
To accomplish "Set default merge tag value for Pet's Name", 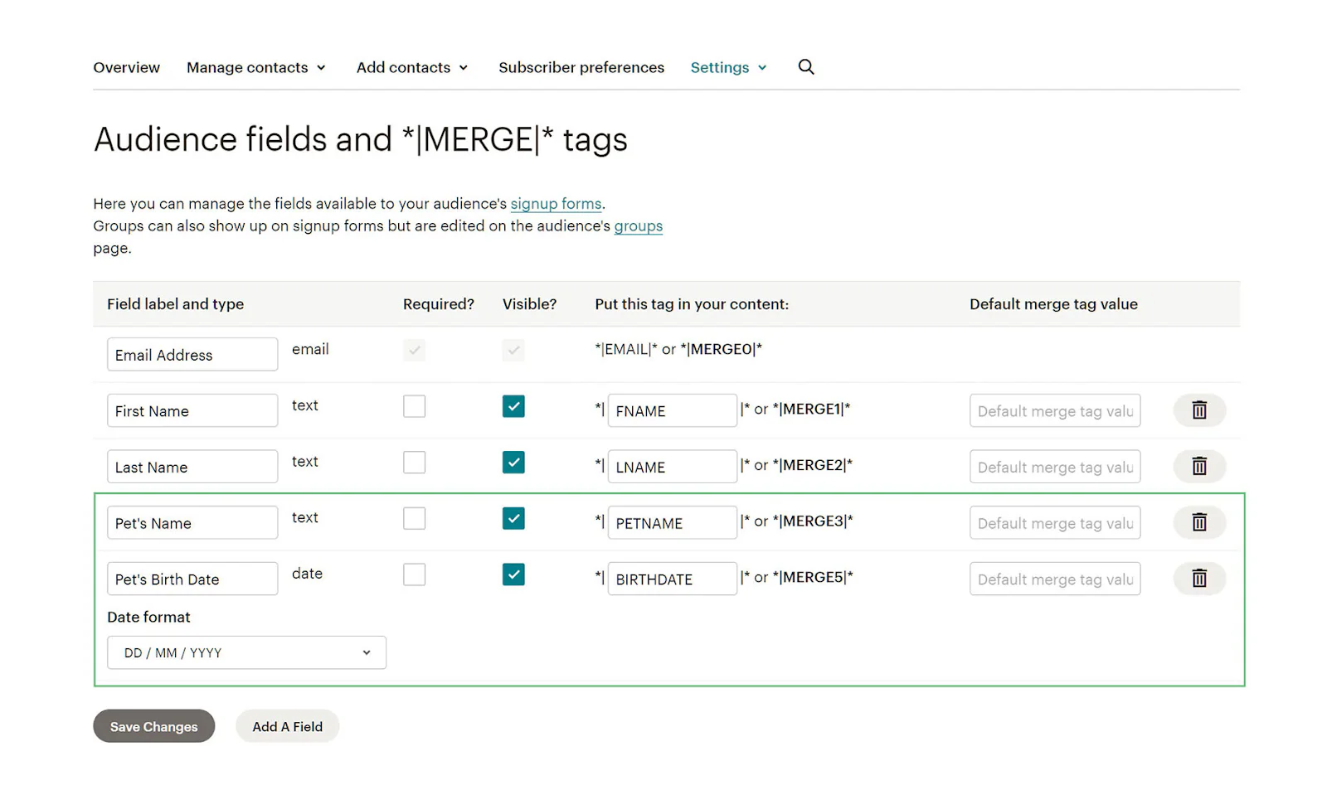I will click(x=1055, y=522).
